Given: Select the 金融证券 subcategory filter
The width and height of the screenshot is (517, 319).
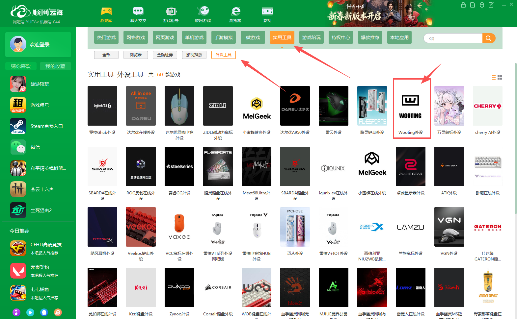Looking at the screenshot, I should point(165,55).
